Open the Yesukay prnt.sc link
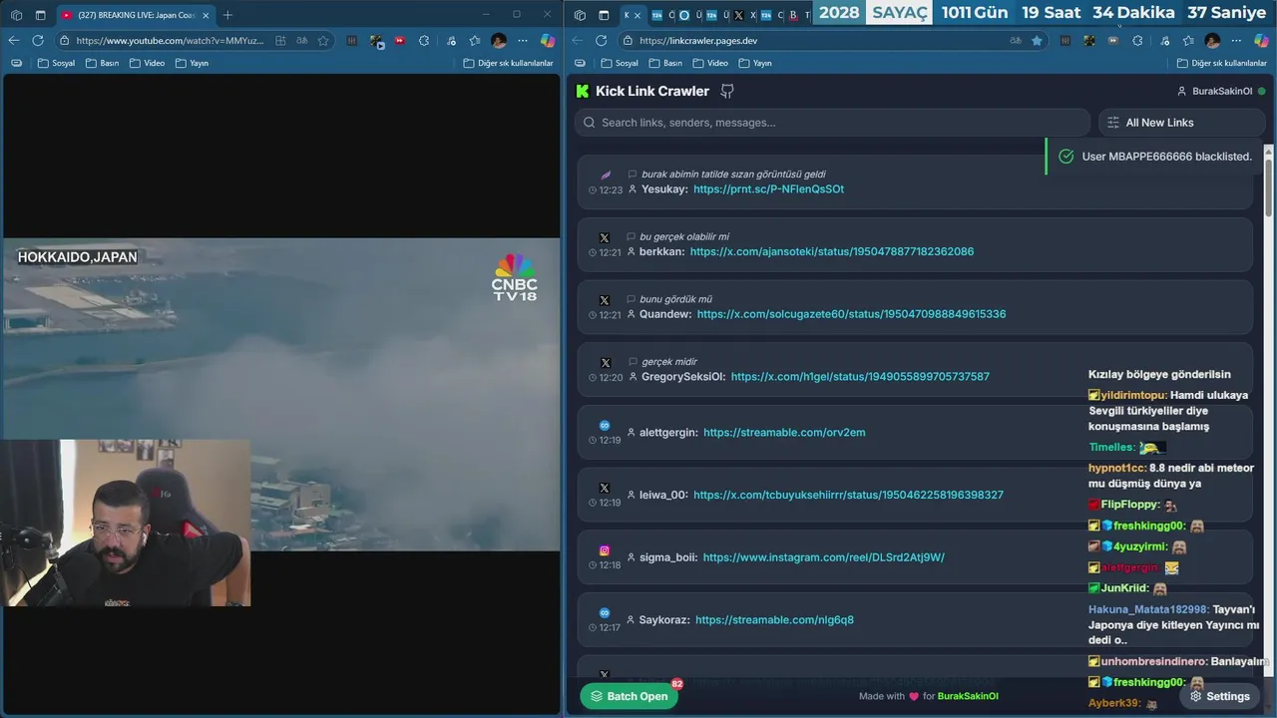This screenshot has width=1277, height=718. pos(768,189)
